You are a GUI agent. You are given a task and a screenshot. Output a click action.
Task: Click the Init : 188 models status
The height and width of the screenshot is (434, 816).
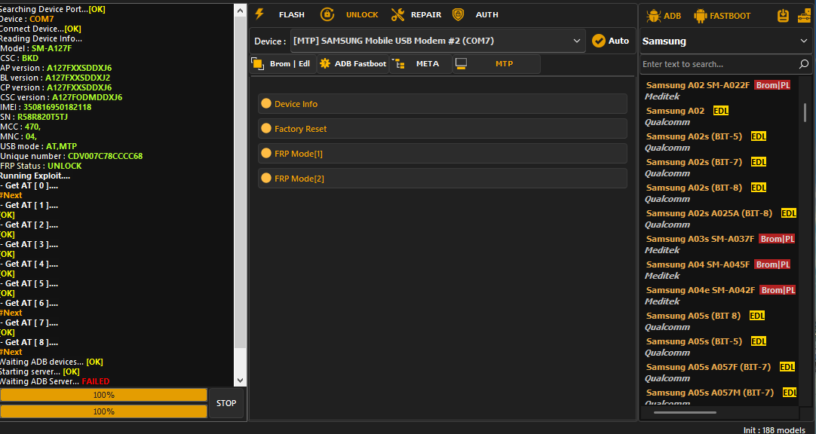point(774,429)
